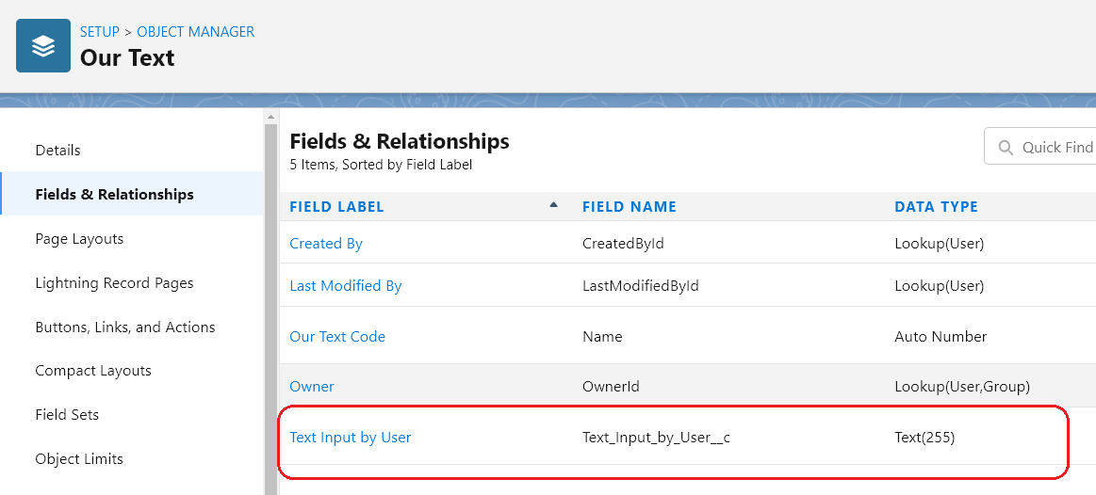Open Field Sets section
This screenshot has width=1096, height=495.
[67, 415]
